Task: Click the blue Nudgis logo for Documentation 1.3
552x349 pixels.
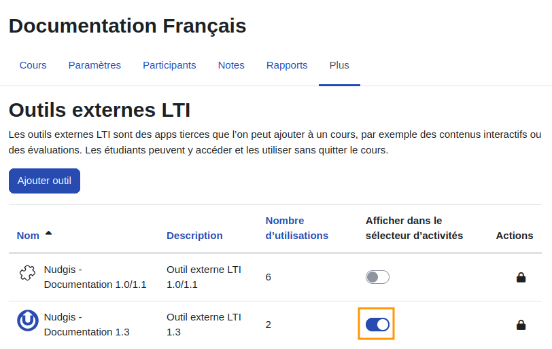Action: (x=28, y=320)
